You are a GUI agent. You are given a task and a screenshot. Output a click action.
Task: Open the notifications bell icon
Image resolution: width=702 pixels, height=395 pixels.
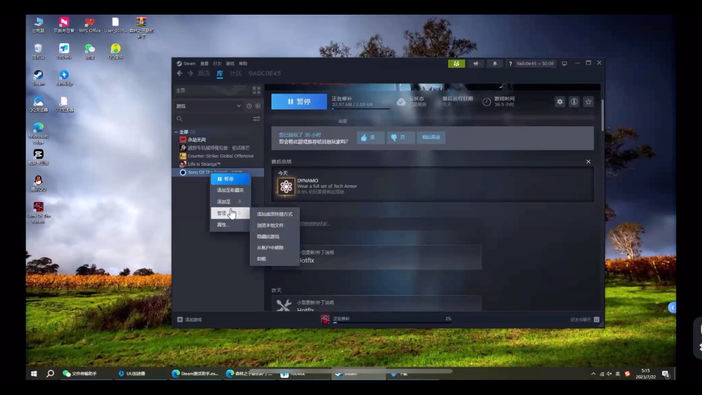tap(495, 64)
